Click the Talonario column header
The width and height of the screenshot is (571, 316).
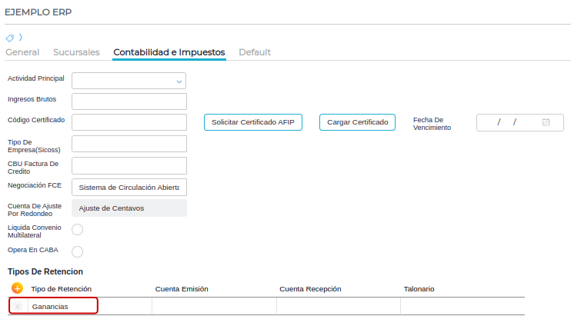[419, 289]
